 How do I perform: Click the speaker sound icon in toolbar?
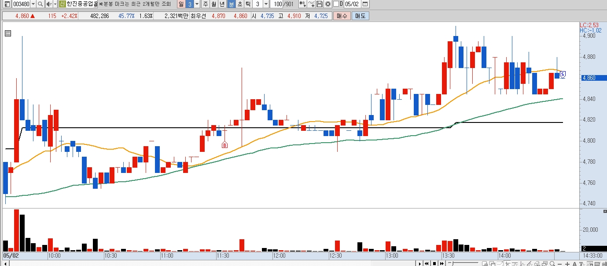(x=49, y=4)
